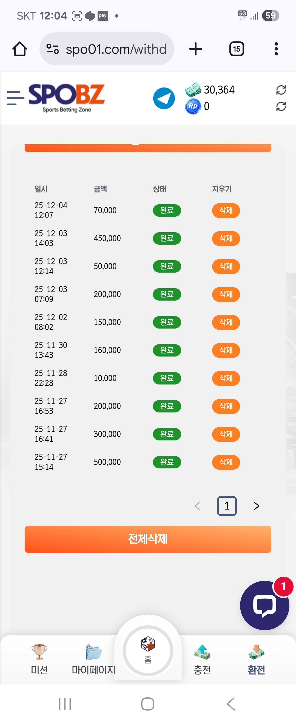The height and width of the screenshot is (724, 296).
Task: Open the browser three-dot menu
Action: pos(276,49)
